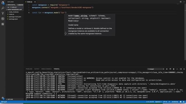Open notifications bell in status bar
Image resolution: width=186 pixels, height=104 pixels.
(x=184, y=102)
